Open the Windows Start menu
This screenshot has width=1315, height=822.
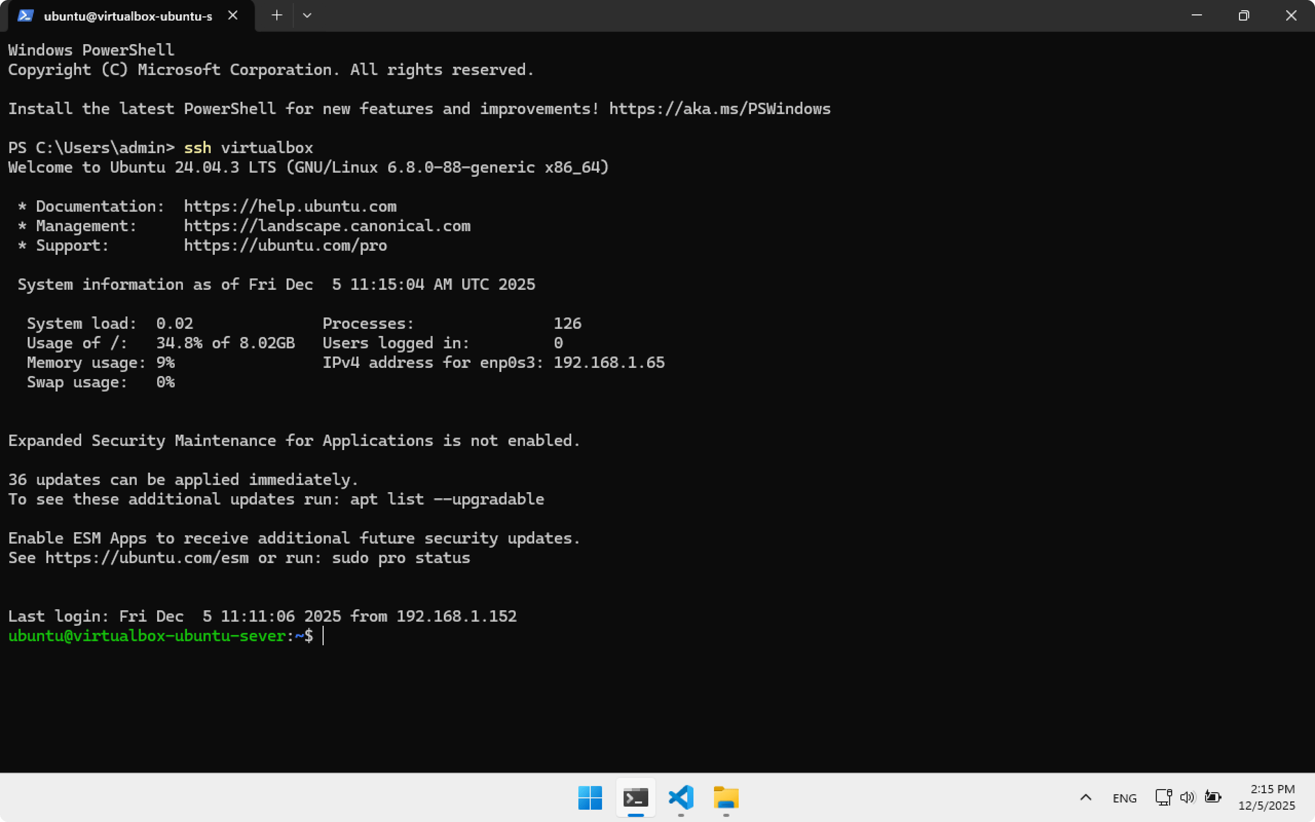coord(590,797)
